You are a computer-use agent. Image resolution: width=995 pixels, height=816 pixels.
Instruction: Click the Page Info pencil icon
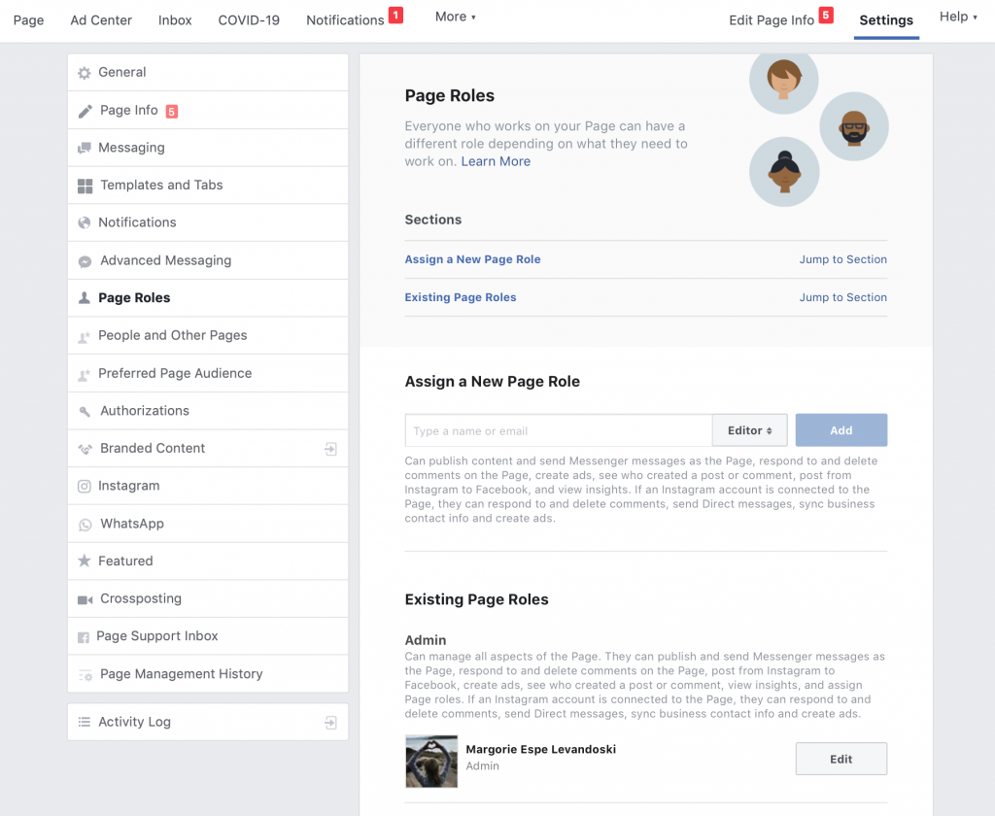pyautogui.click(x=86, y=111)
